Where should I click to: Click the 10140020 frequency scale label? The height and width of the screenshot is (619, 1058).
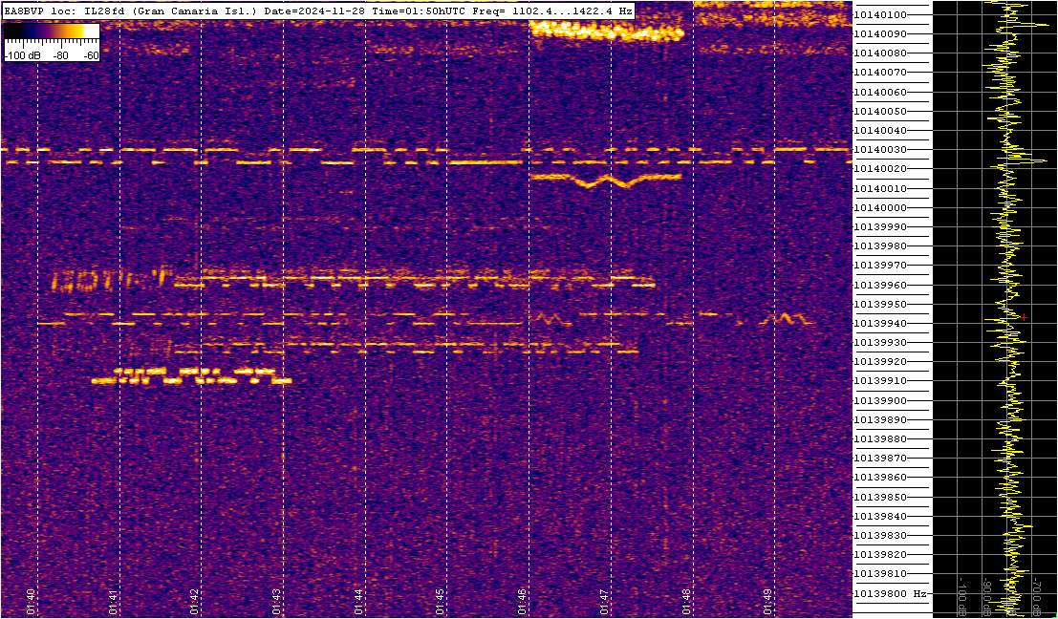point(880,169)
